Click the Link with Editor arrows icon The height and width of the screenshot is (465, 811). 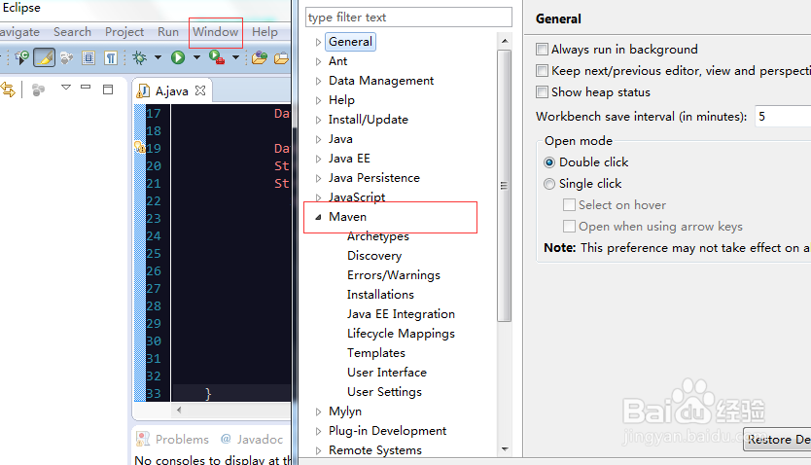(8, 89)
